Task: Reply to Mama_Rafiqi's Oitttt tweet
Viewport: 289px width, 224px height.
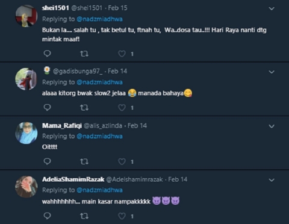Action: [47, 161]
